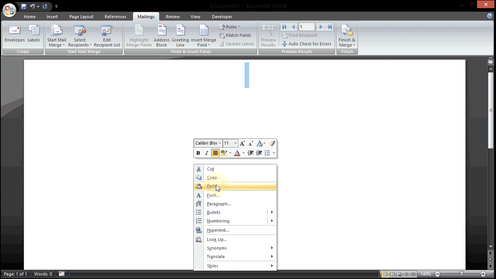496x279 pixels.
Task: Click the Redo/Repeat icon in title bar
Action: 45,6
